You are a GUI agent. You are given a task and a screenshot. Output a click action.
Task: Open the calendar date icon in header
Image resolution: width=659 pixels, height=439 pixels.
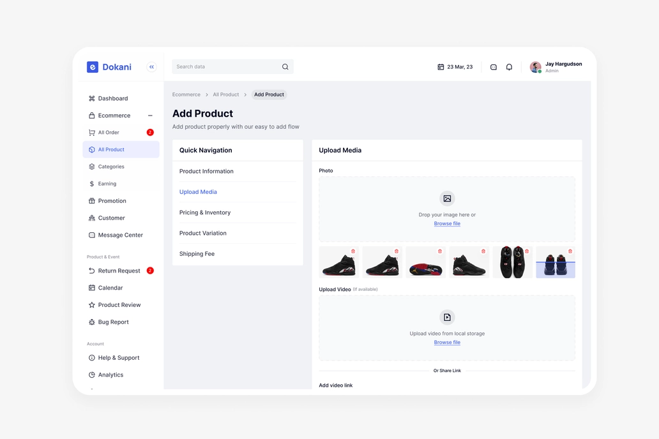click(x=441, y=67)
